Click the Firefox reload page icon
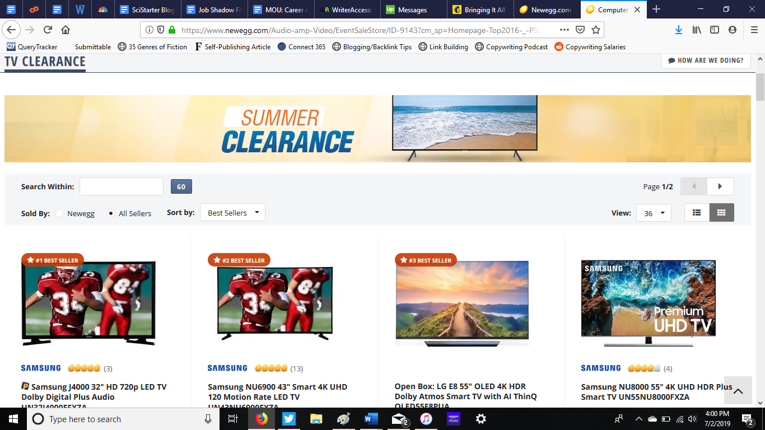This screenshot has height=430, width=765. (48, 30)
